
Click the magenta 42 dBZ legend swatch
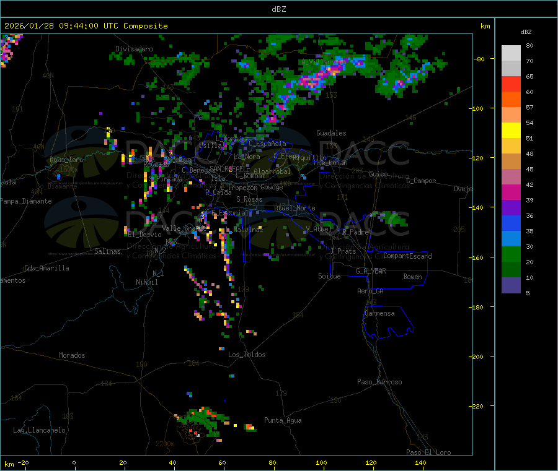tap(511, 192)
